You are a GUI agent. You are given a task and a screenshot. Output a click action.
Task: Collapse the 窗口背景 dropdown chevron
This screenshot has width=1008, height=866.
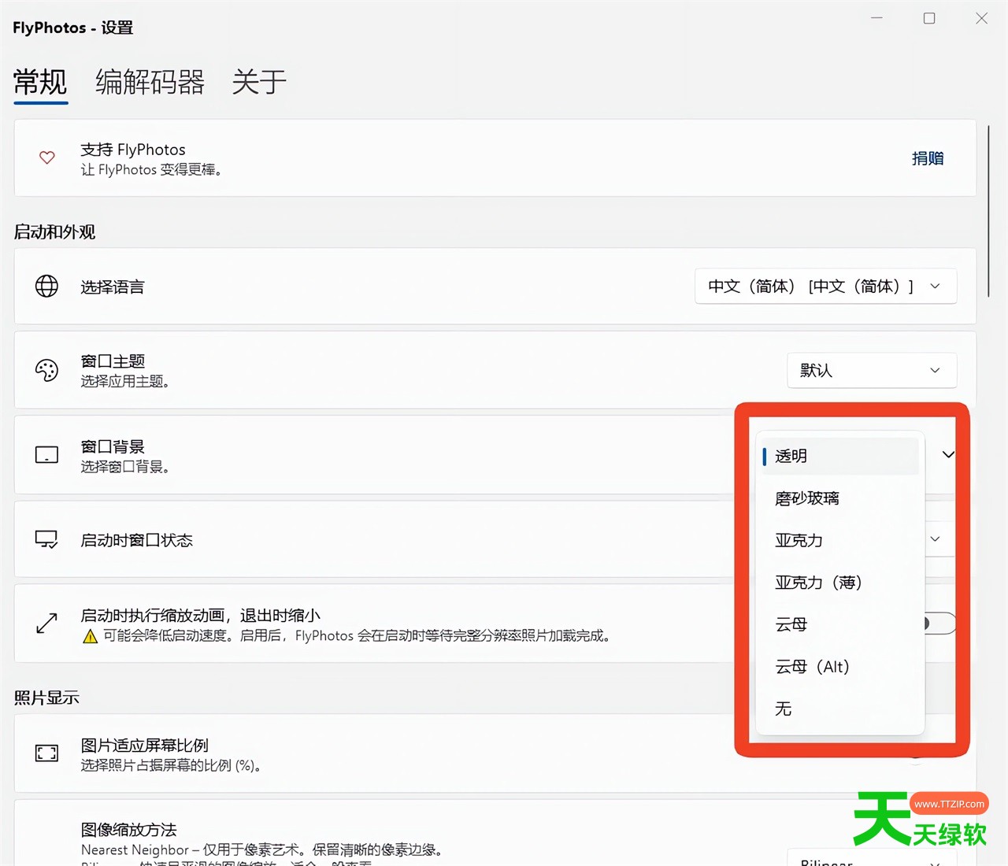tap(948, 454)
